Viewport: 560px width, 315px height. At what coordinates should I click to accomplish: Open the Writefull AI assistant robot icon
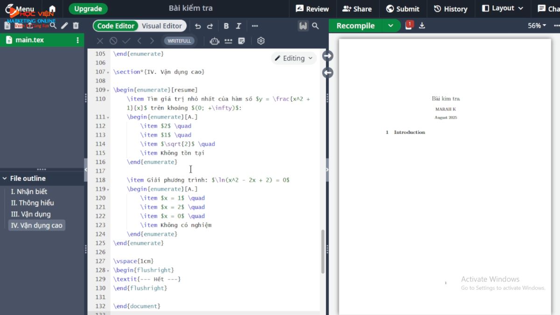point(214,41)
